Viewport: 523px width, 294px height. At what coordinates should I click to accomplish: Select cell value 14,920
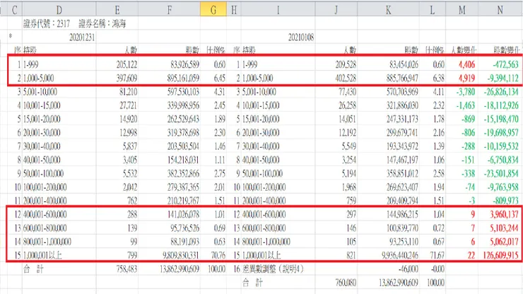point(128,119)
